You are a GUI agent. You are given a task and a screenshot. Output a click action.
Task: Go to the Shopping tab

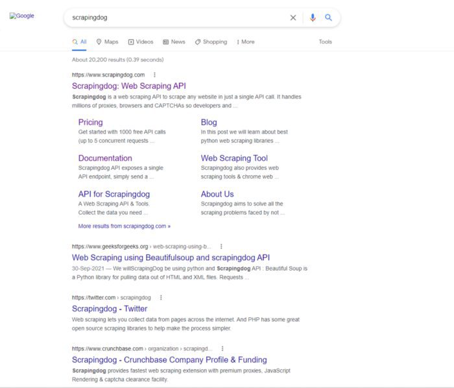(x=211, y=42)
